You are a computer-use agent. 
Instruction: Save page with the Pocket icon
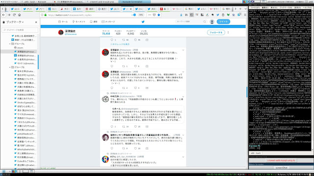[x=154, y=15]
